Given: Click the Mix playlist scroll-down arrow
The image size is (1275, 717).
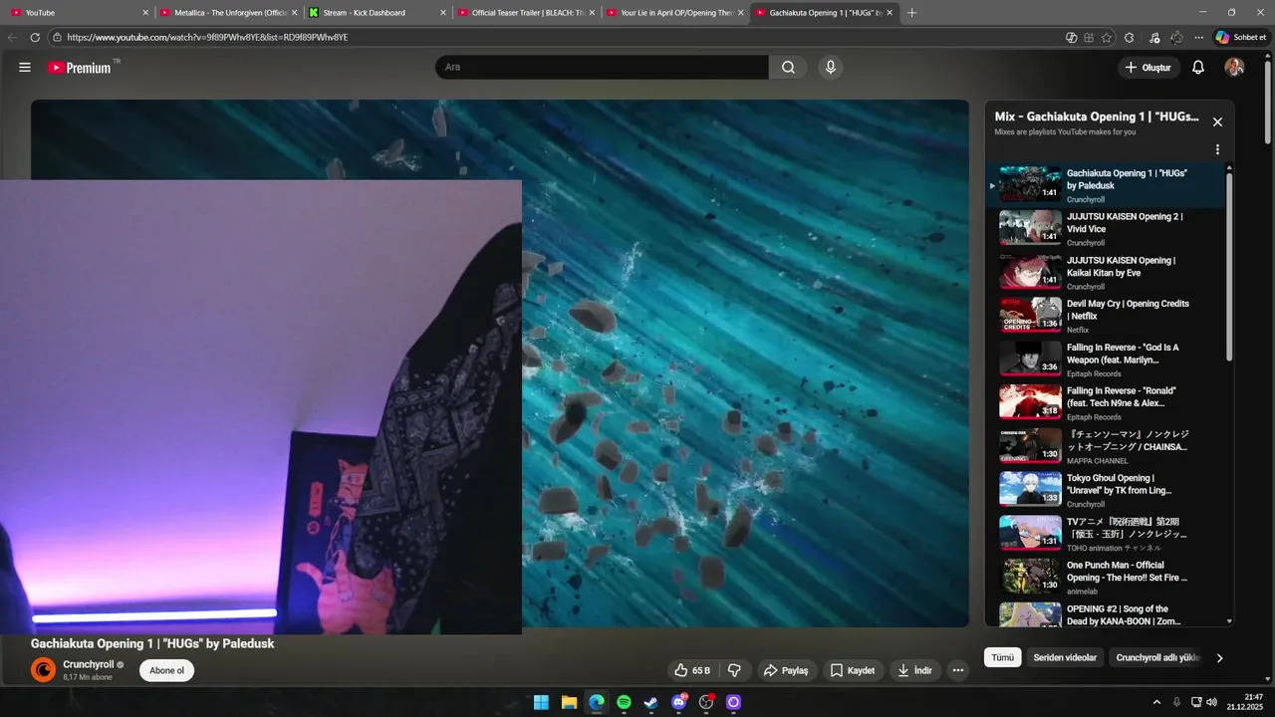Looking at the screenshot, I should 1229,621.
